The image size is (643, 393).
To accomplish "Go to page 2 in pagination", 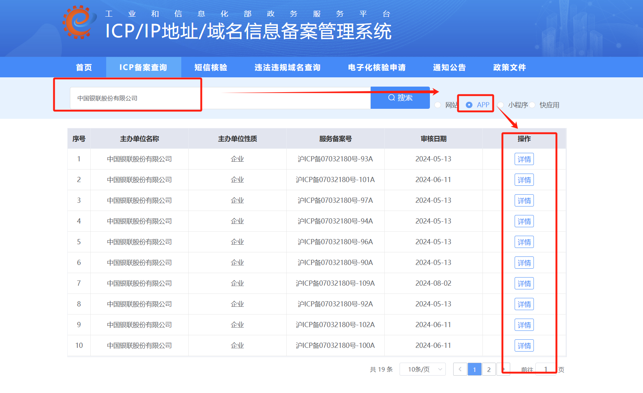I will 489,369.
